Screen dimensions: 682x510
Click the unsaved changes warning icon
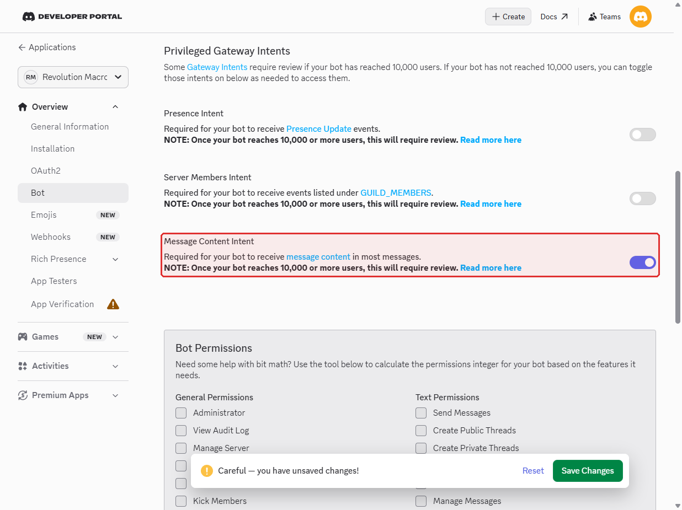pos(207,471)
